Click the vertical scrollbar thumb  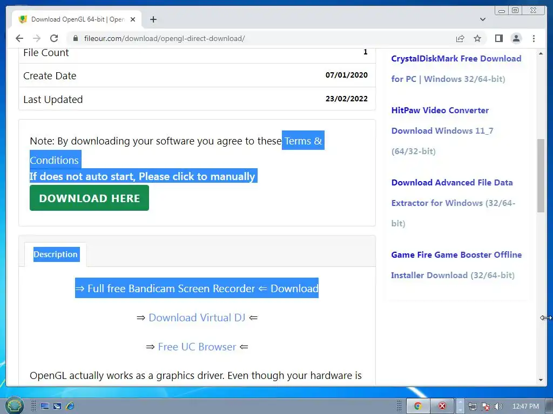[x=541, y=176]
